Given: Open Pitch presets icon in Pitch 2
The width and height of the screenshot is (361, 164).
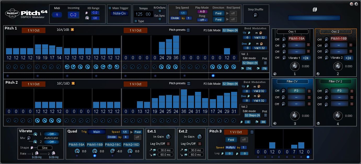Looking at the screenshot, I should tap(189, 83).
